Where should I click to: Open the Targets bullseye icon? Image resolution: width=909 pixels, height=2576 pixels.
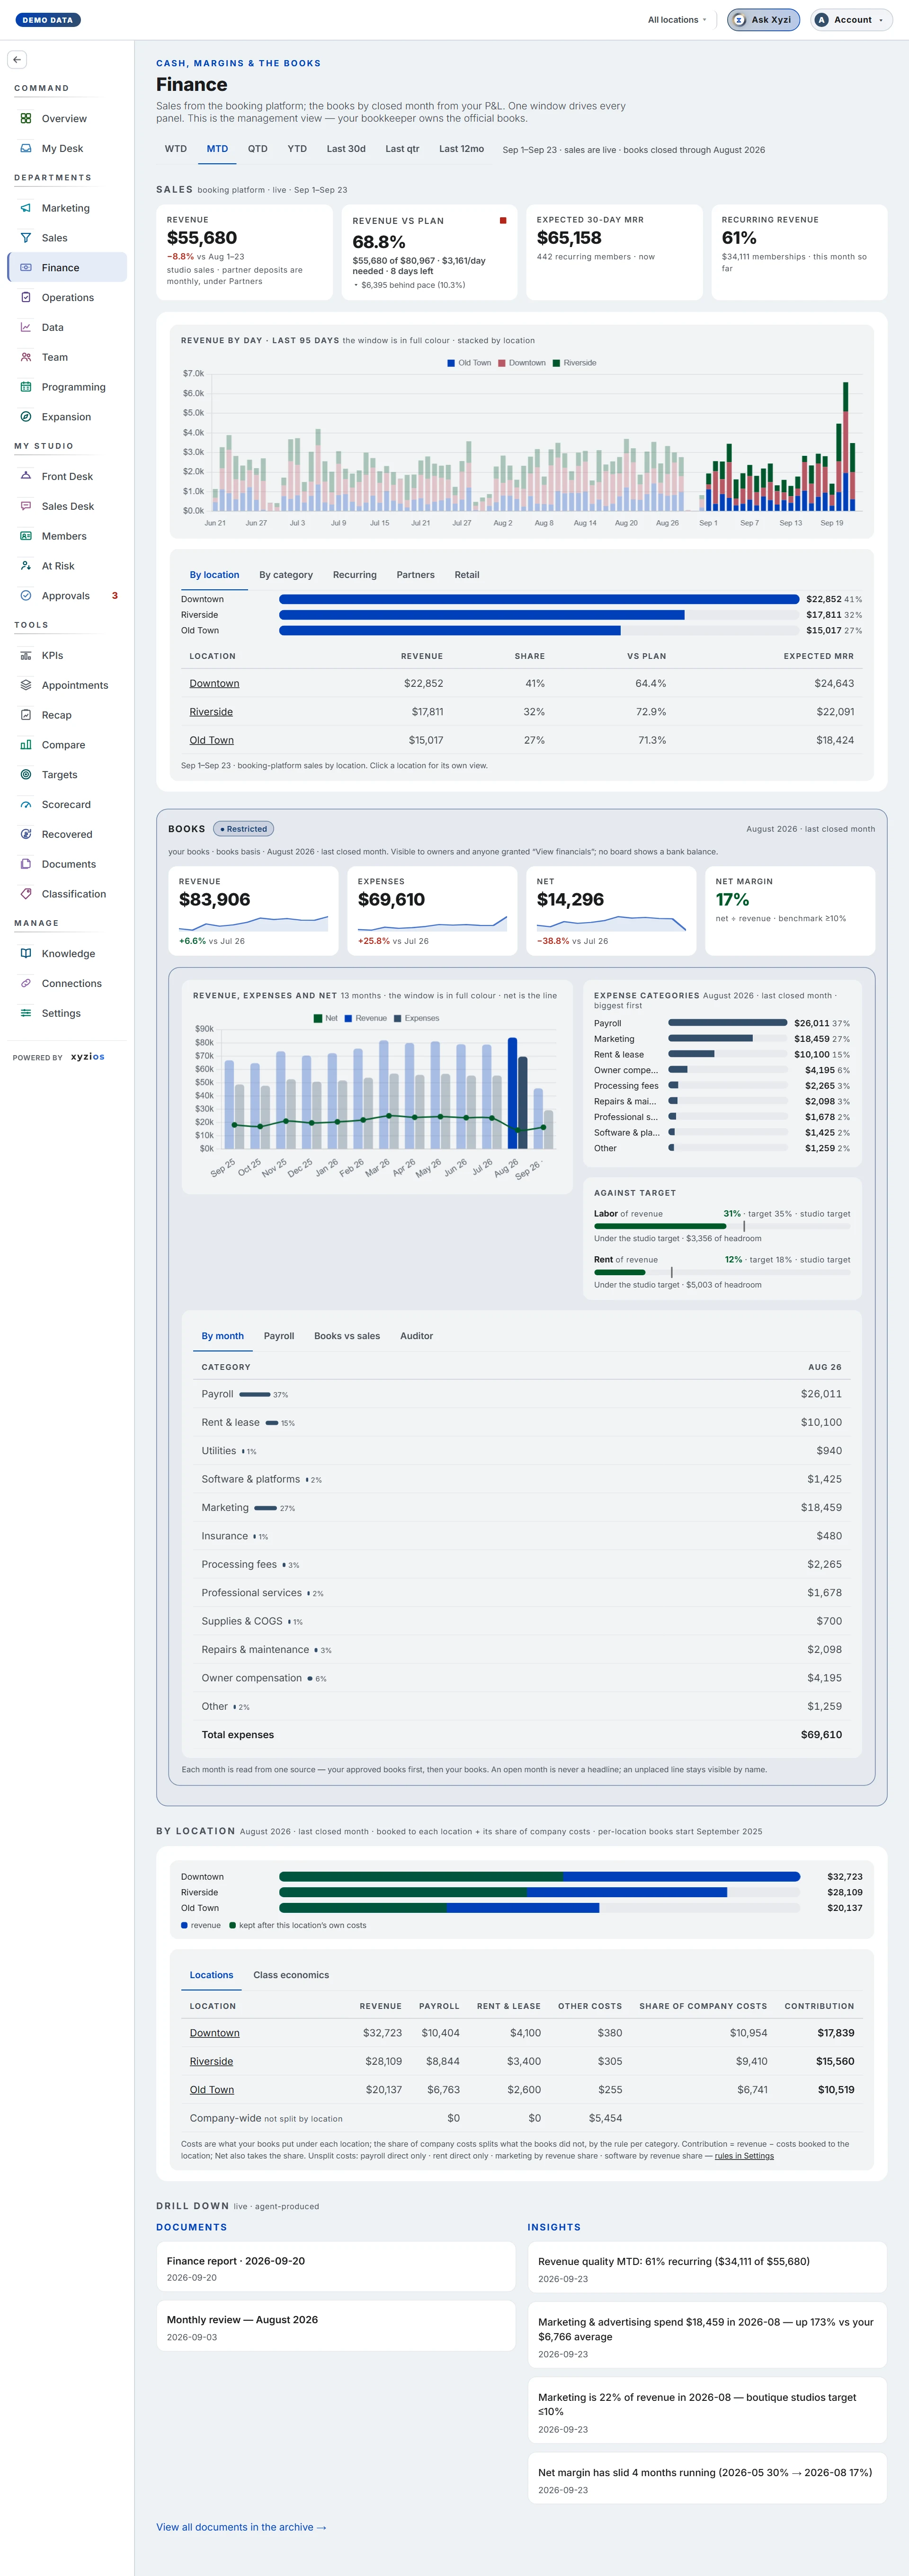pos(26,775)
